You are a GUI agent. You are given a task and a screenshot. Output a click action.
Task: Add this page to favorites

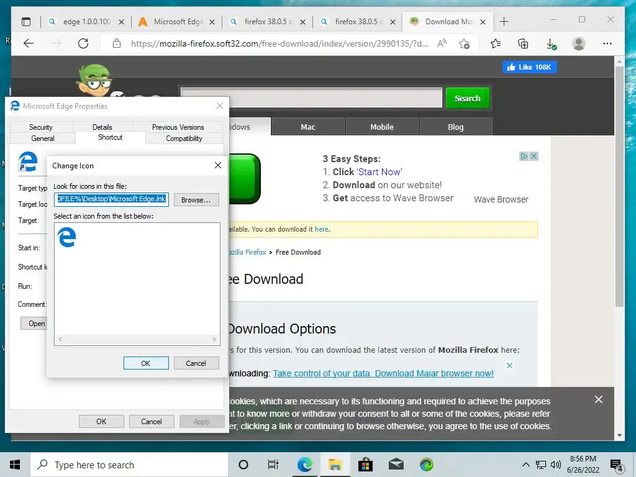[465, 43]
